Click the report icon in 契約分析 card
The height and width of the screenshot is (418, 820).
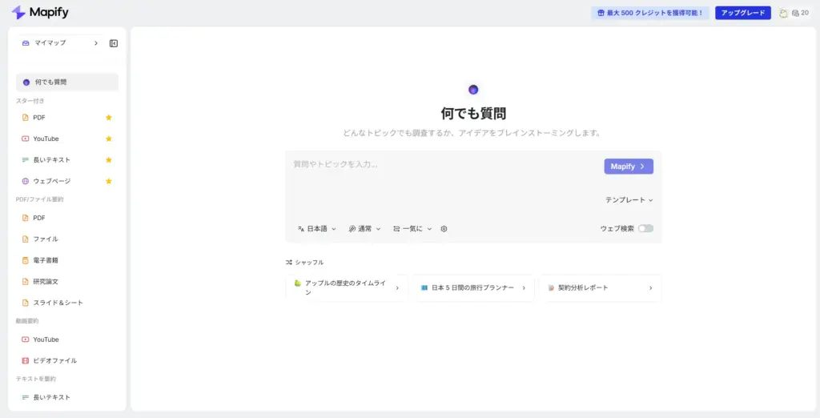551,287
